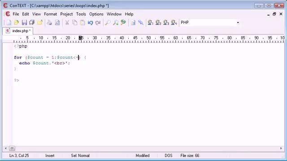The height and width of the screenshot is (161, 287).
Task: Open the Format menu
Action: point(50,14)
